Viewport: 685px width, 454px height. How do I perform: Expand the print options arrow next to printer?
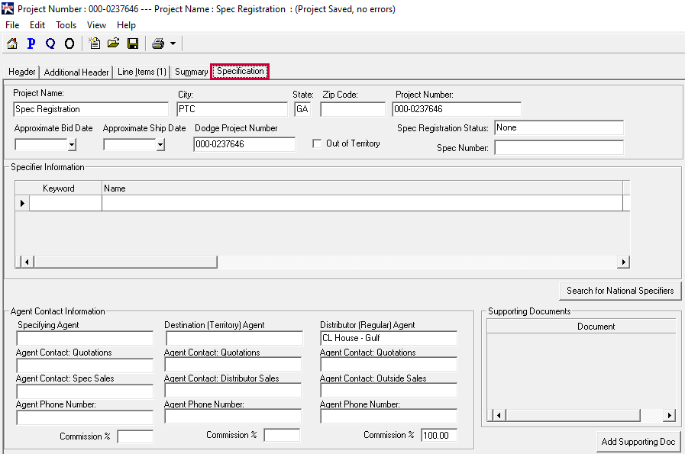tap(173, 43)
